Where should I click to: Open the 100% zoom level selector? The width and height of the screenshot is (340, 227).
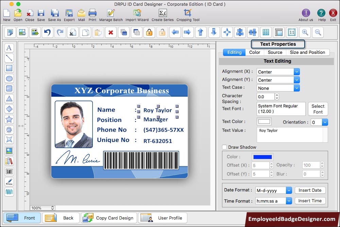tap(42, 208)
